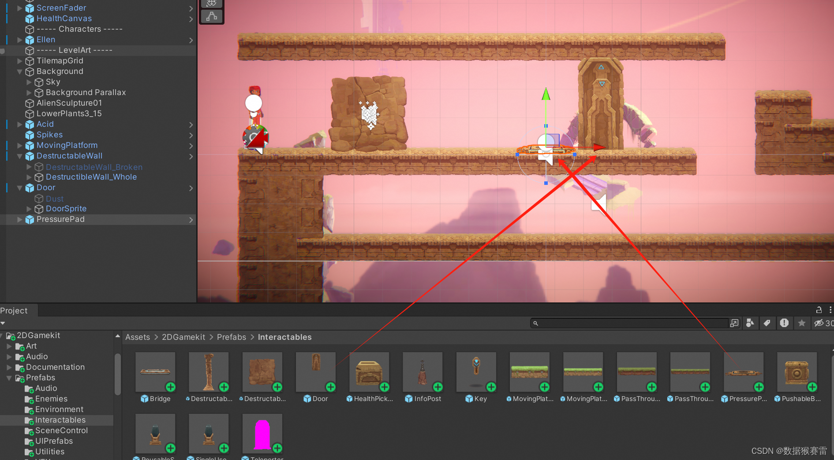Select the Bridge prefab thumbnail

coord(155,372)
